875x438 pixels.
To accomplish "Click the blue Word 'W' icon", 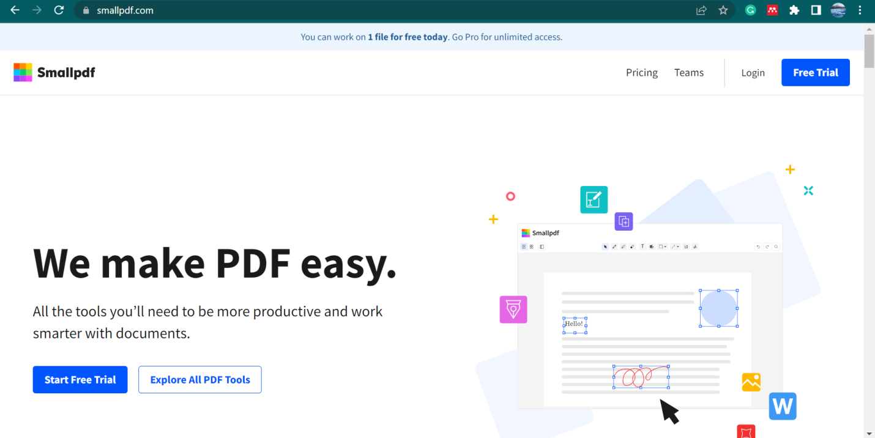I will (783, 406).
